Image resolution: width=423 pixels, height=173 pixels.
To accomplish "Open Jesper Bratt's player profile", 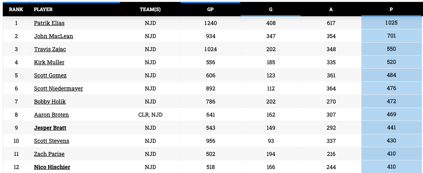I will 50,128.
